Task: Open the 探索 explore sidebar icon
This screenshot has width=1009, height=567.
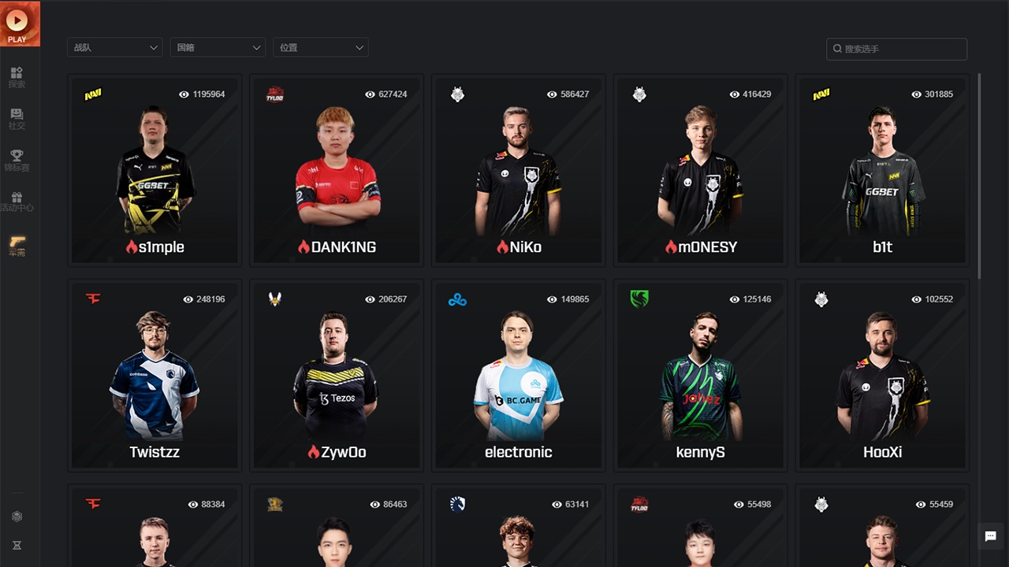Action: coord(17,77)
